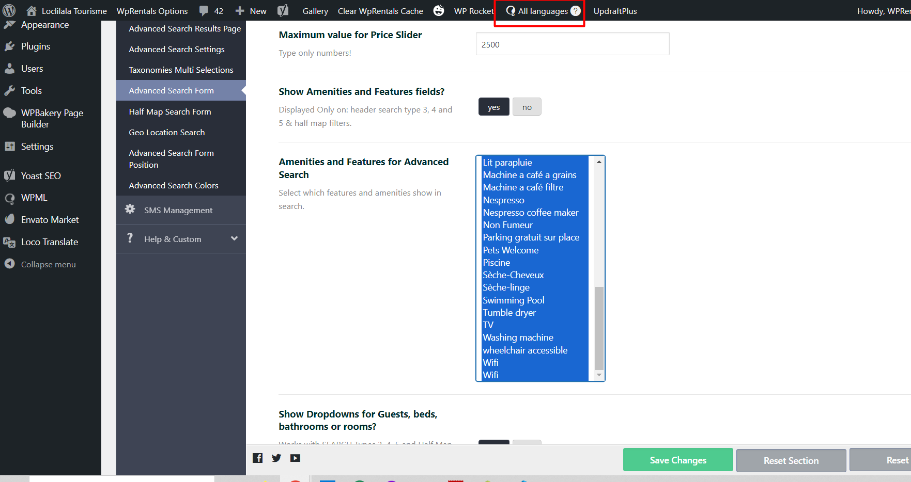911x482 pixels.
Task: Set Show Amenities fields to no
Action: [x=527, y=107]
